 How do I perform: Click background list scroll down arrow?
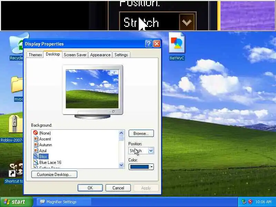[x=121, y=165]
